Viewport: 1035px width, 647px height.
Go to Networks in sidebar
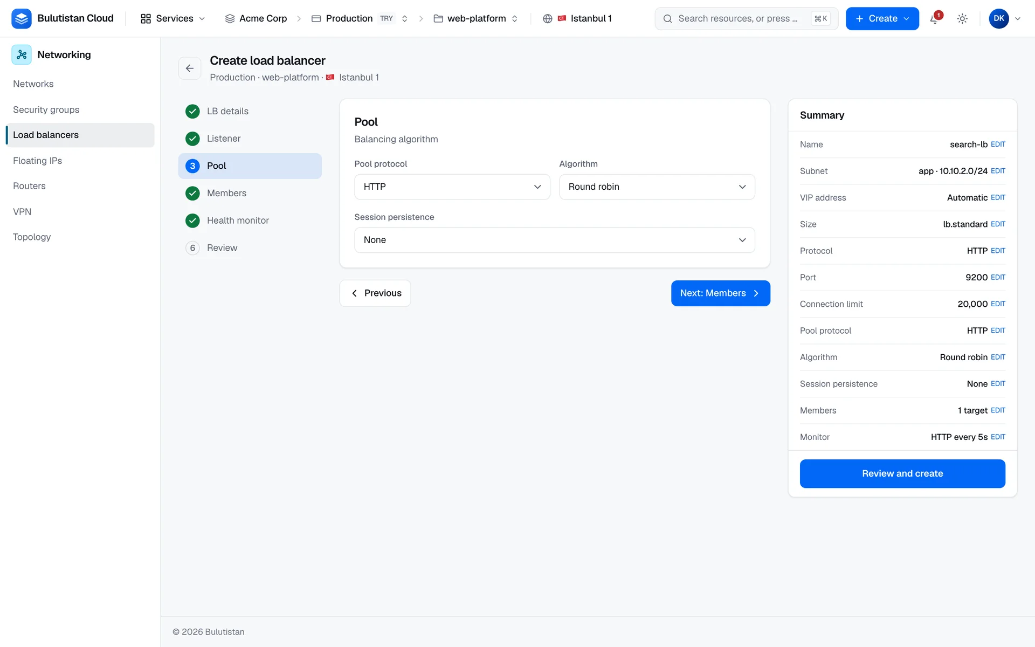pos(33,84)
